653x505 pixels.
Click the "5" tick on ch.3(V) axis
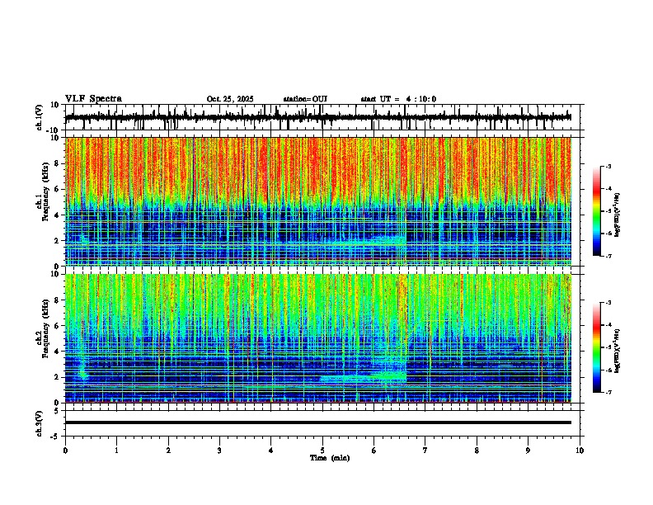pyautogui.click(x=57, y=411)
